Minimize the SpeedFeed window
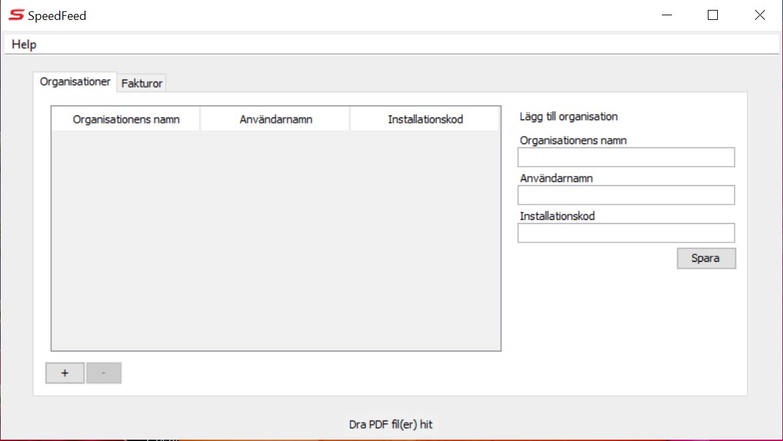783x441 pixels. click(x=666, y=15)
